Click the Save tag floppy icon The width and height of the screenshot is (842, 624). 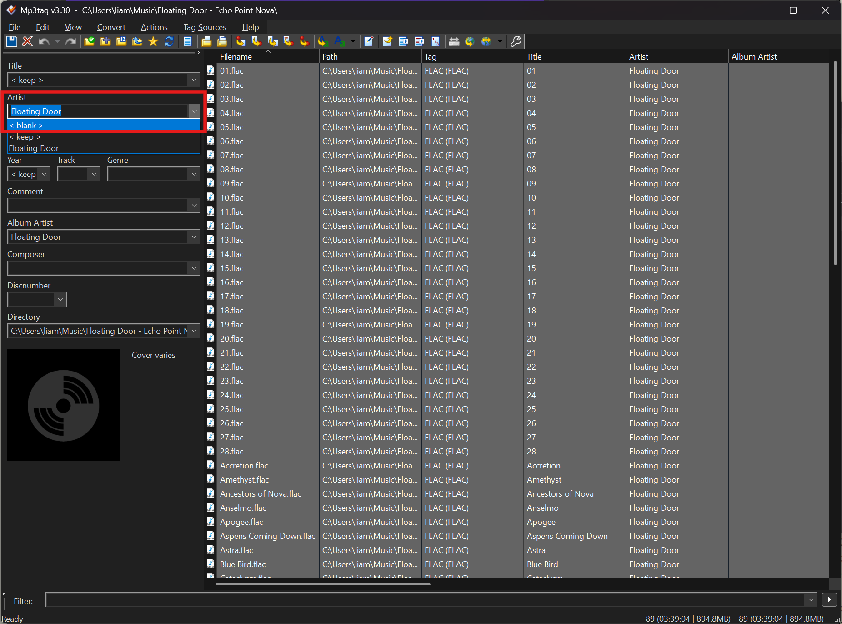pyautogui.click(x=12, y=41)
